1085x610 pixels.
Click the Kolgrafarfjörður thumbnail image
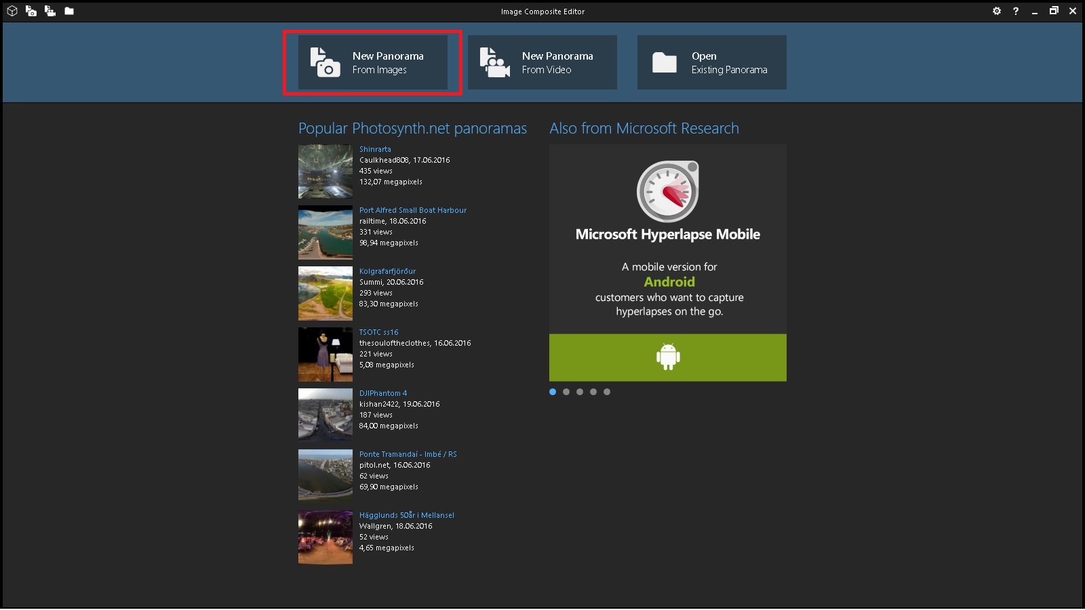pos(325,293)
